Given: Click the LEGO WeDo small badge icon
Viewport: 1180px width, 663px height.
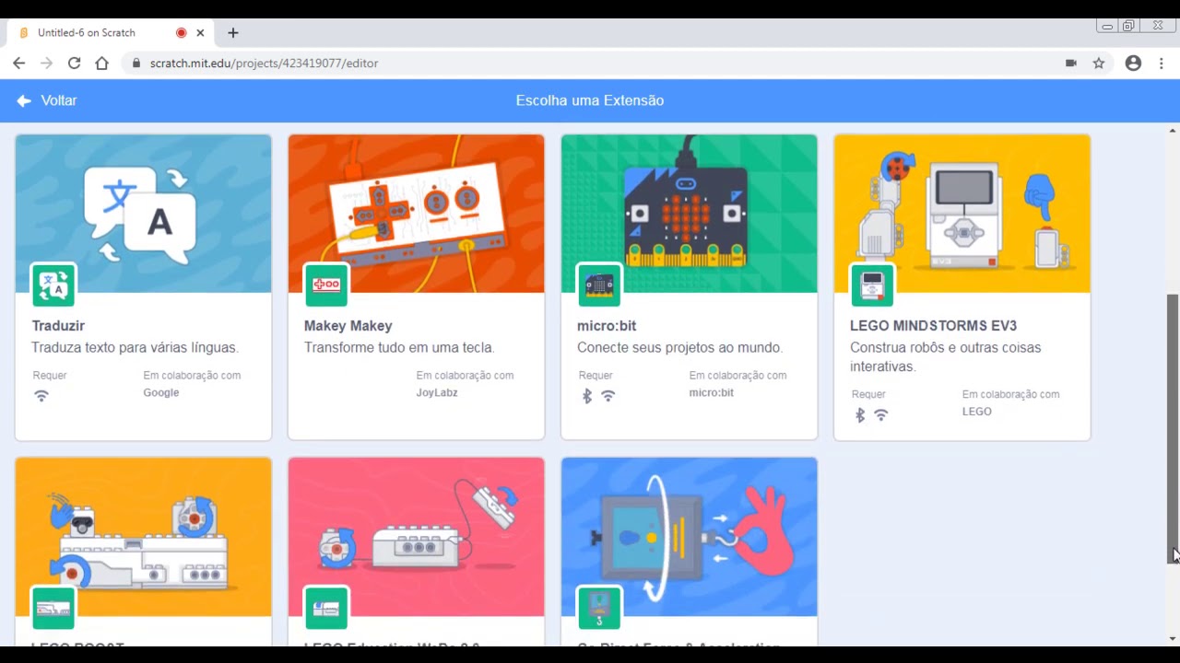Looking at the screenshot, I should [x=326, y=609].
